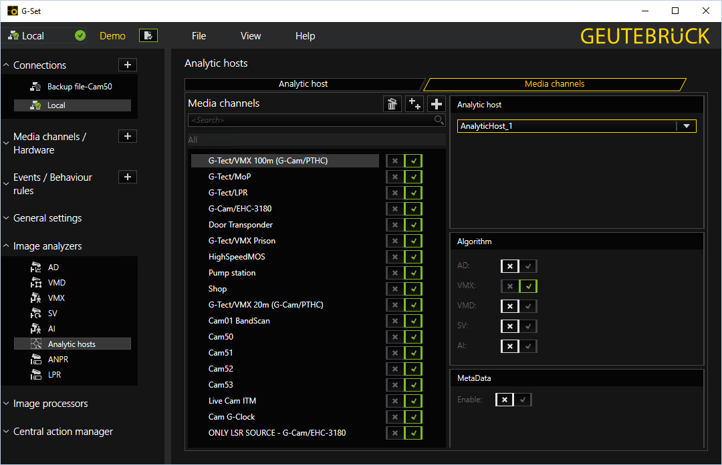Screen dimensions: 722x465
Task: Click the plus button next to Connections
Action: pyautogui.click(x=128, y=65)
